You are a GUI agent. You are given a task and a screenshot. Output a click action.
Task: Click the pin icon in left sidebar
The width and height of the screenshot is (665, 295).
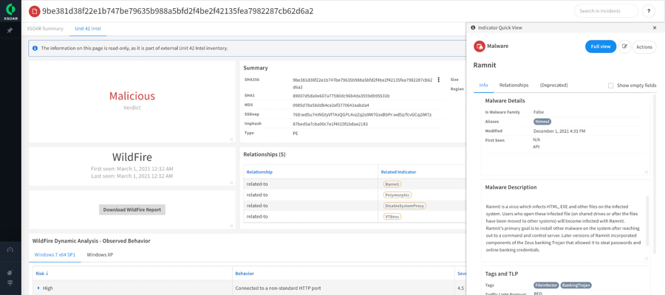(x=10, y=30)
